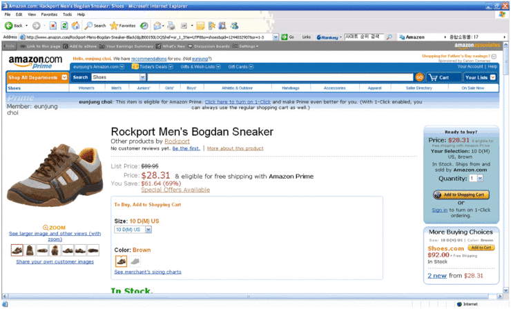The image size is (511, 309).
Task: Click the 'Add to Shopping Cart' button
Action: coord(461,195)
